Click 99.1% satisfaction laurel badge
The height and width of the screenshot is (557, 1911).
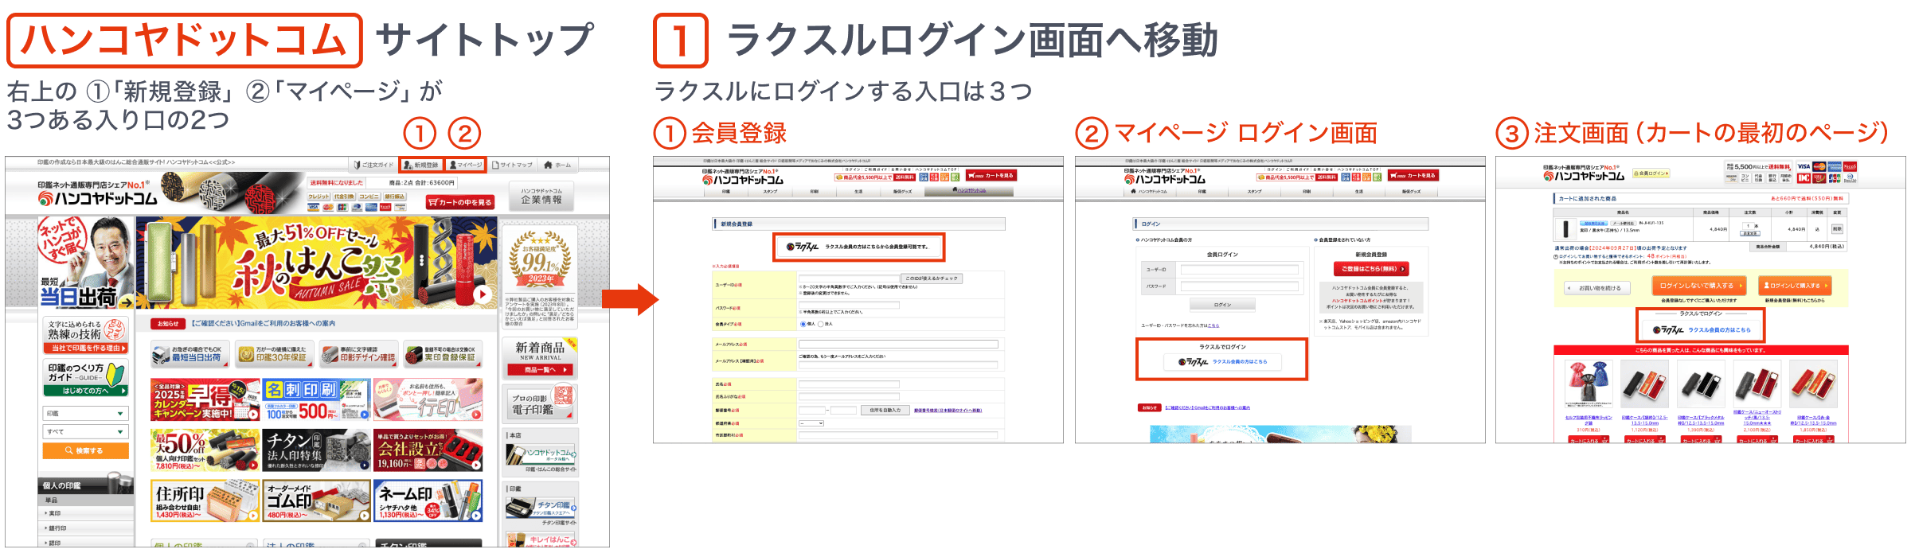tap(541, 260)
